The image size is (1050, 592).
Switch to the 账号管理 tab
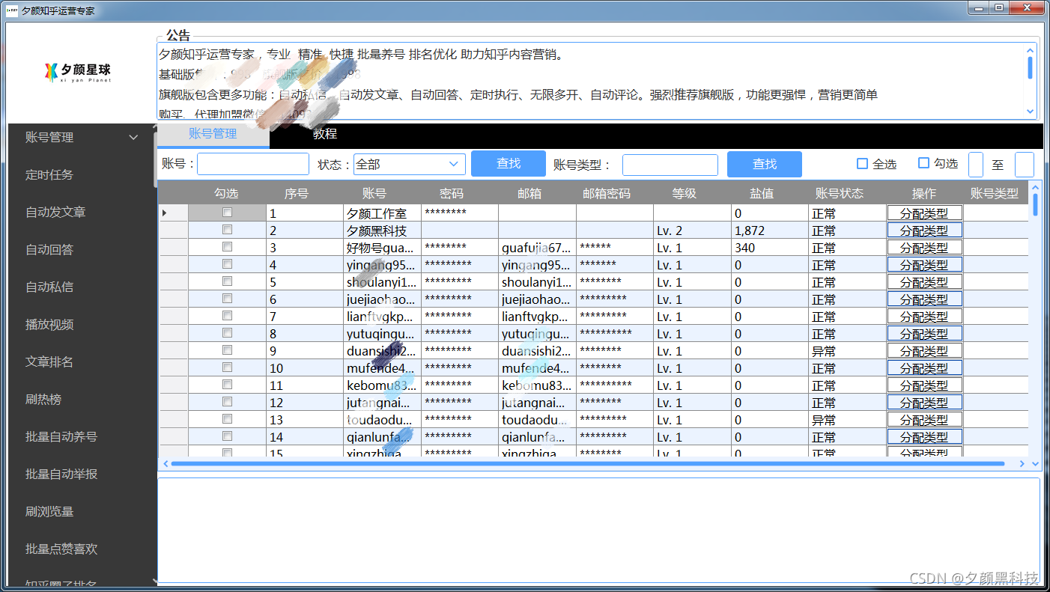(213, 134)
